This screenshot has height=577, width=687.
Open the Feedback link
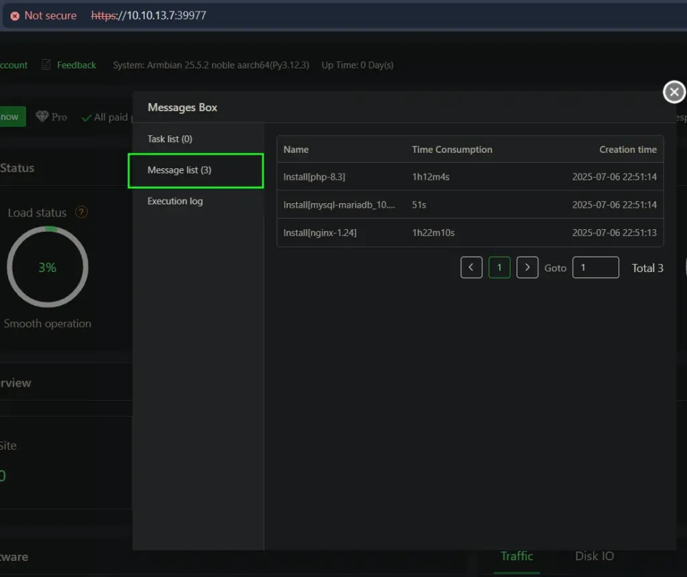click(76, 65)
